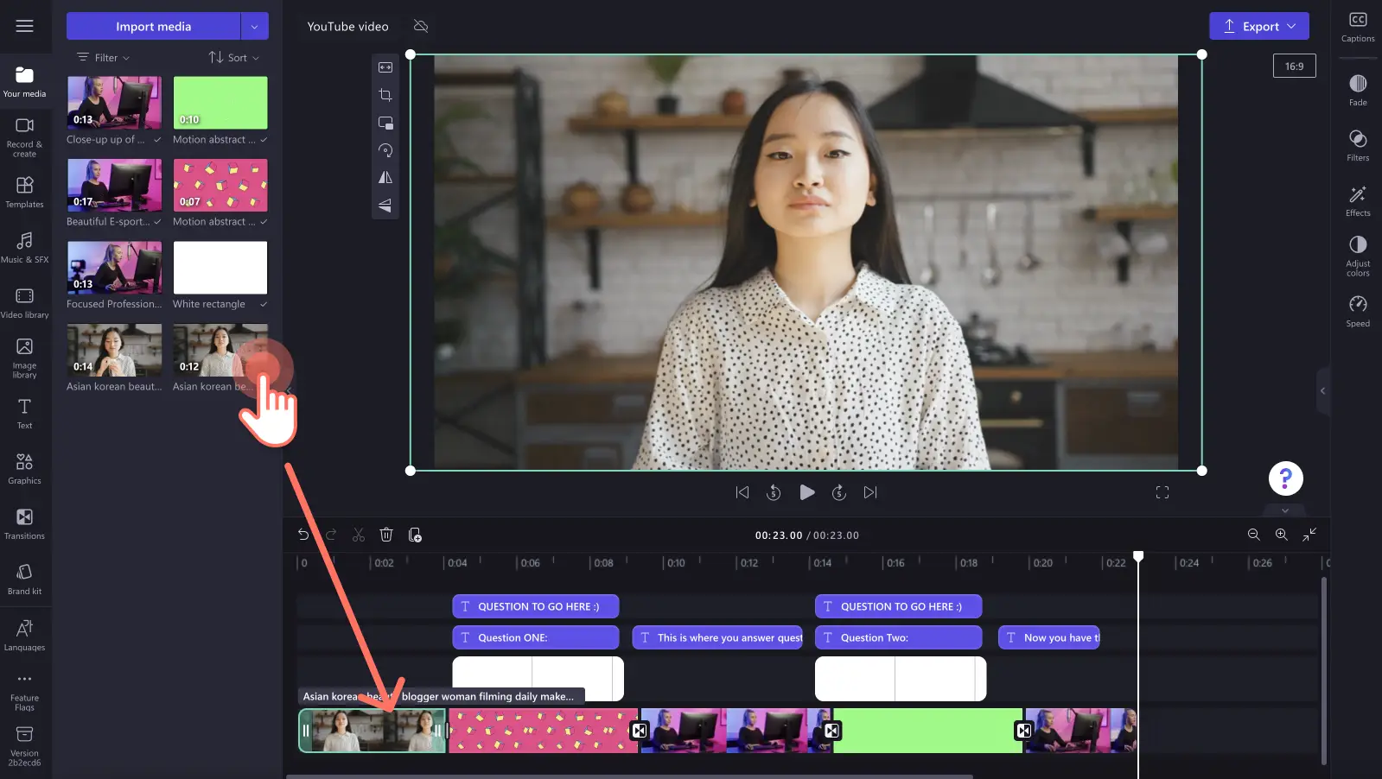Screen dimensions: 1382x779
Task: Forward 5 seconds
Action: pyautogui.click(x=838, y=492)
